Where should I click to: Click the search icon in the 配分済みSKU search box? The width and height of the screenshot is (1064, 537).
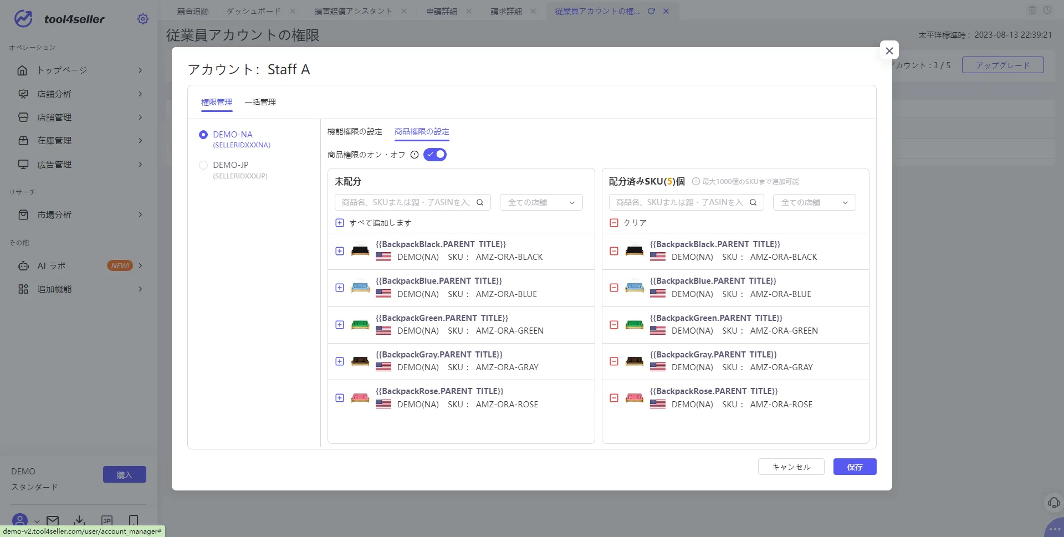pyautogui.click(x=753, y=202)
